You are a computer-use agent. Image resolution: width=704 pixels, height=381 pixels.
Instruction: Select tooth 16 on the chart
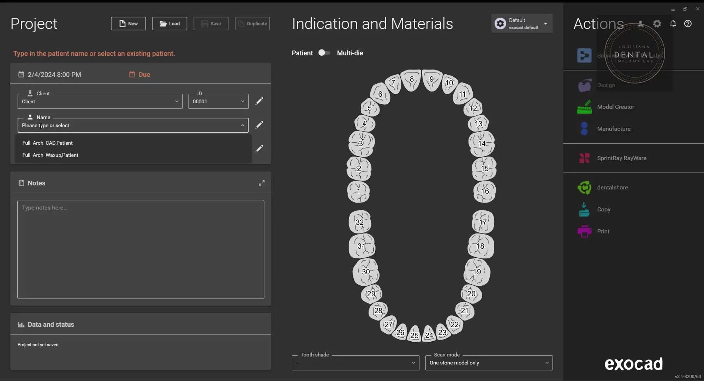coord(485,191)
